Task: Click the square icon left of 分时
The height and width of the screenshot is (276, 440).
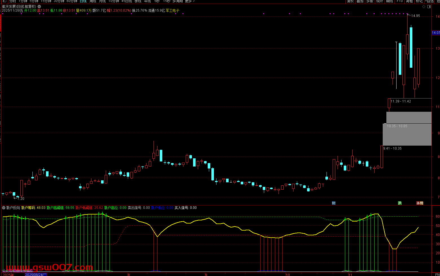Action: pyautogui.click(x=4, y=1)
